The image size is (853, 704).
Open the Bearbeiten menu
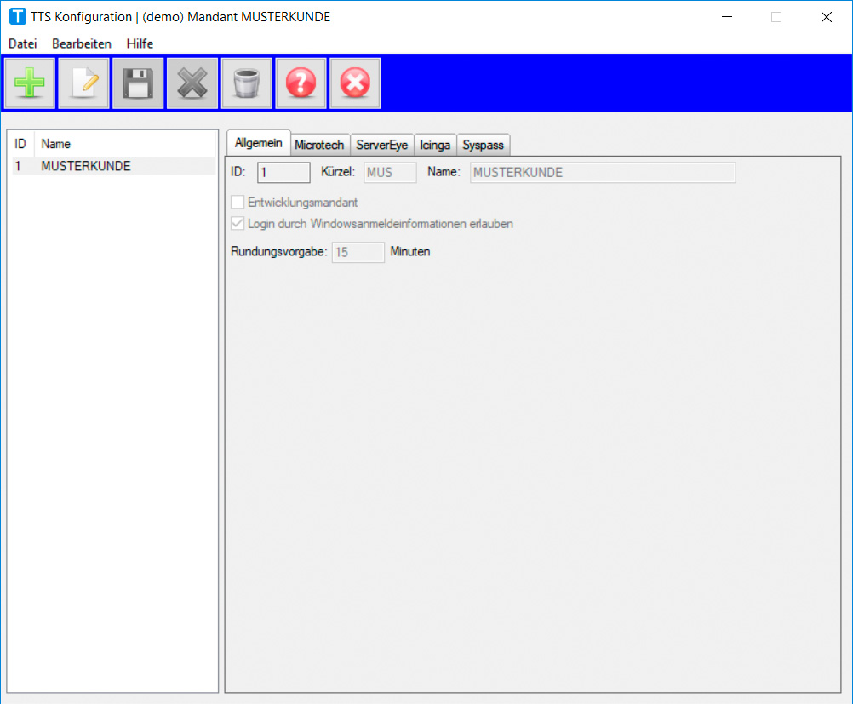pyautogui.click(x=82, y=43)
